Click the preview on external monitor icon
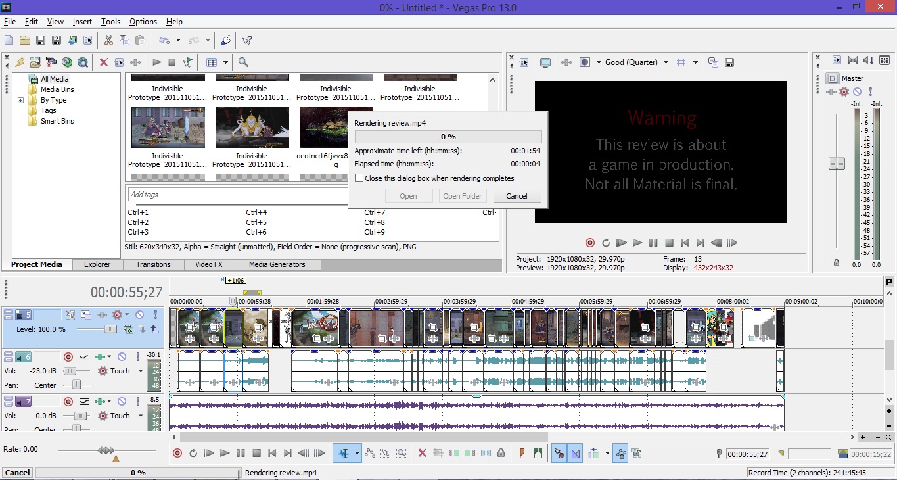 click(545, 62)
